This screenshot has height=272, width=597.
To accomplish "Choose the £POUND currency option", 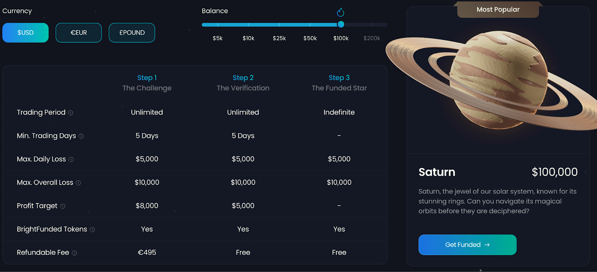I will [x=132, y=33].
